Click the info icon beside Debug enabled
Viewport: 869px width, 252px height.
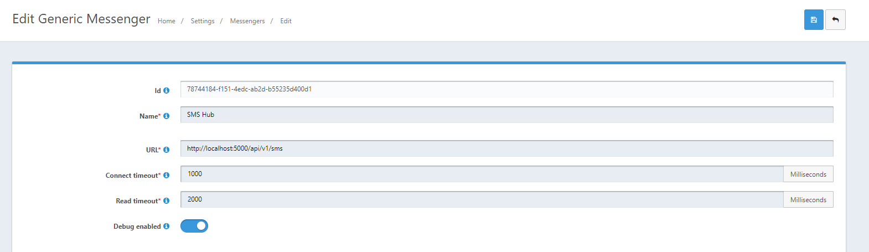(x=166, y=226)
